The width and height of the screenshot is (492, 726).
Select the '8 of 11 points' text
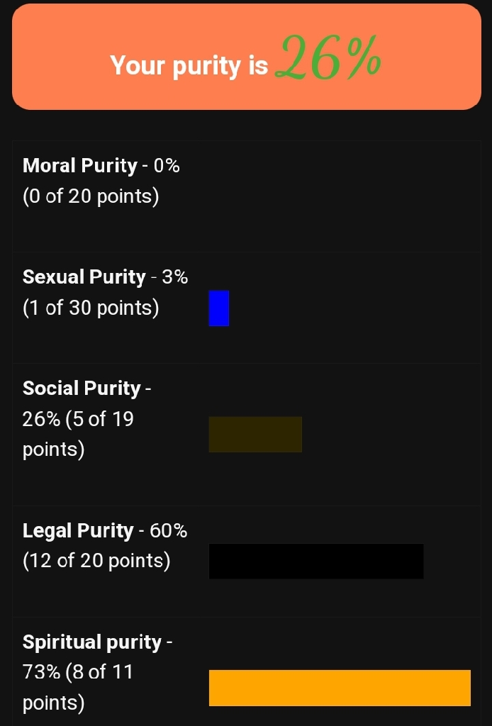[x=78, y=687]
